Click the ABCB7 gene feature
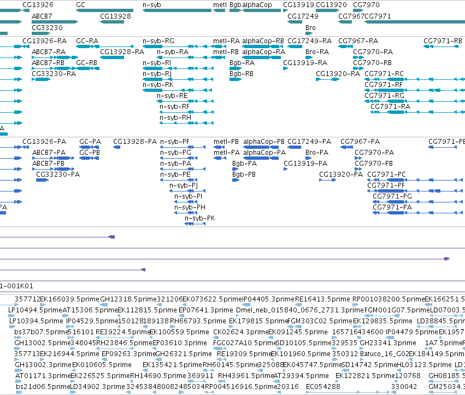 pyautogui.click(x=55, y=22)
